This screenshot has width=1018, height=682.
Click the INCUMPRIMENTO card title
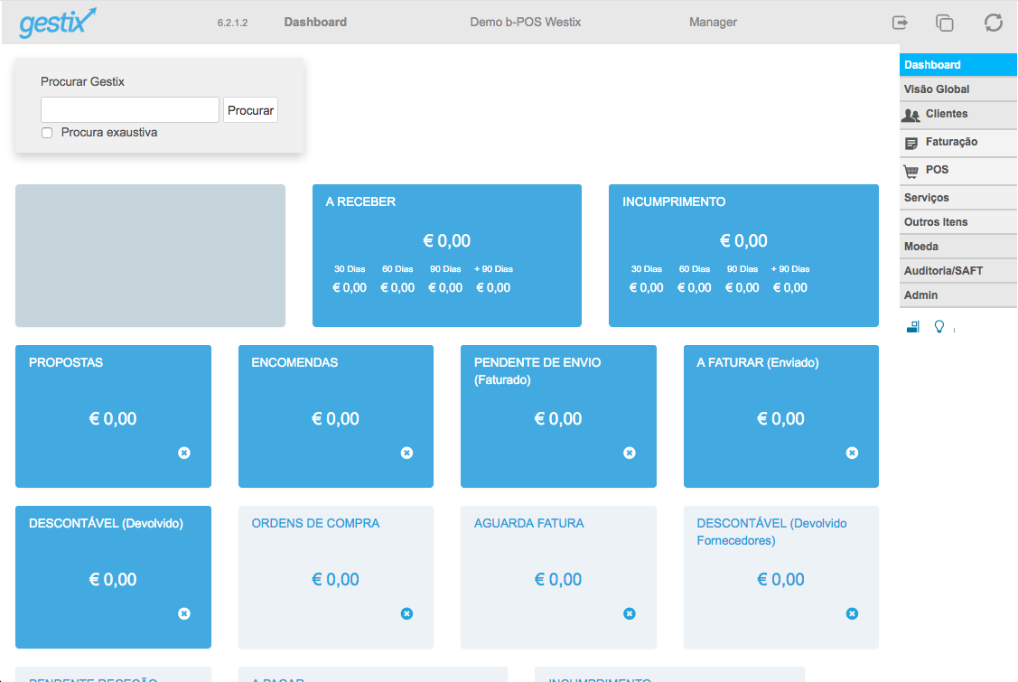(674, 202)
